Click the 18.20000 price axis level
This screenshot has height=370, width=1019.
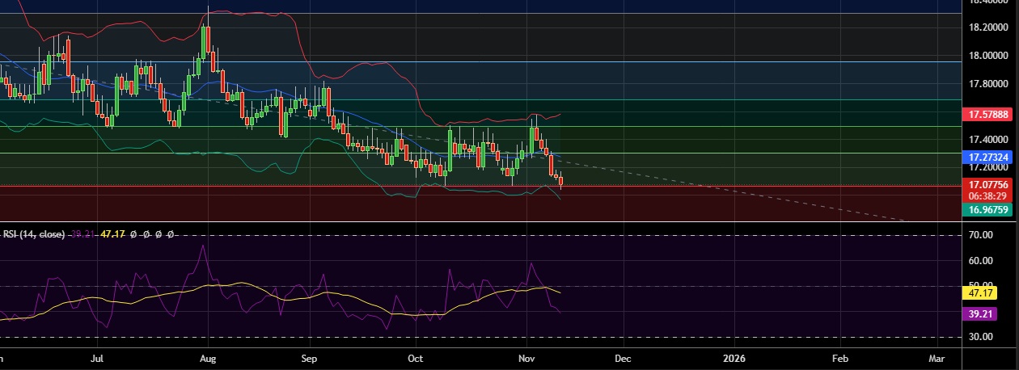point(989,27)
